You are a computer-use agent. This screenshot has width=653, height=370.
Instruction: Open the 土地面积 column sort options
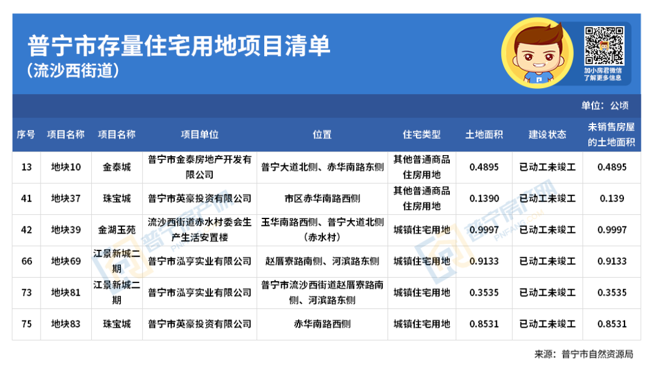484,134
